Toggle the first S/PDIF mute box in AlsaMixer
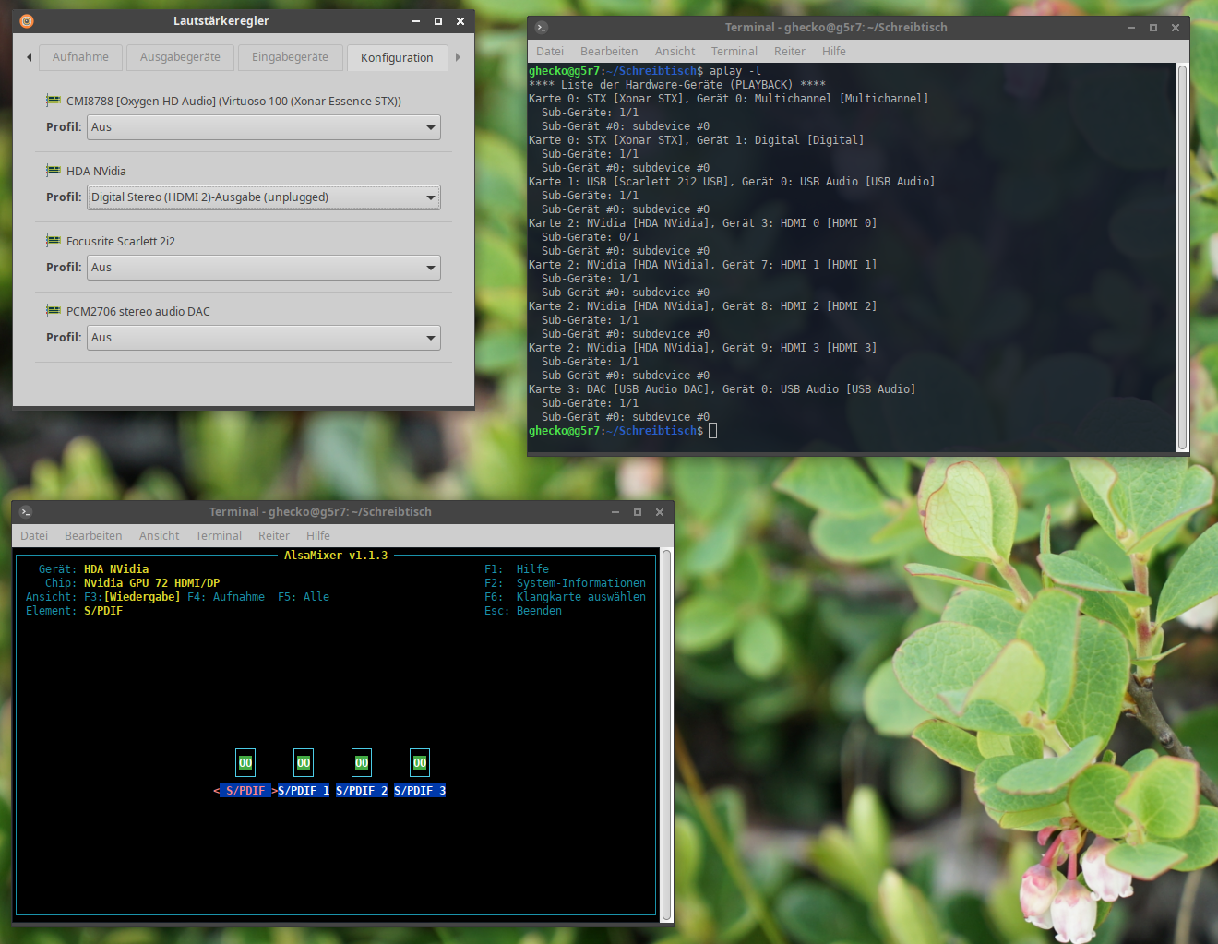 coord(245,763)
